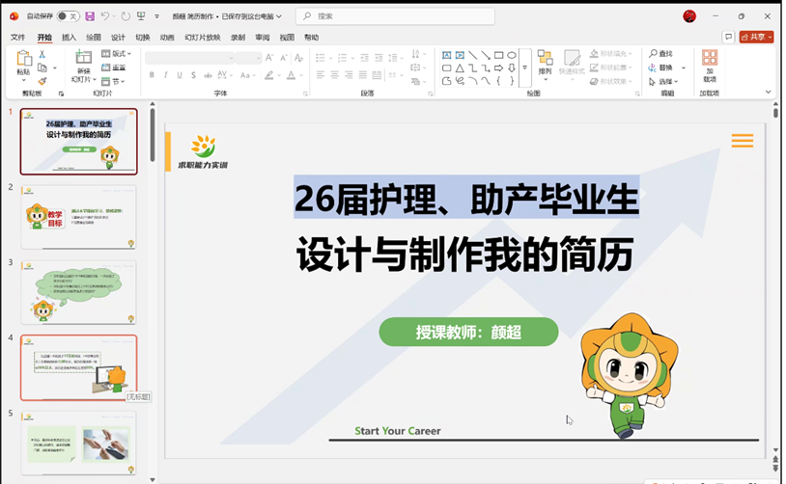This screenshot has width=786, height=484.
Task: Open the Insert (插入) ribbon tab
Action: point(69,38)
